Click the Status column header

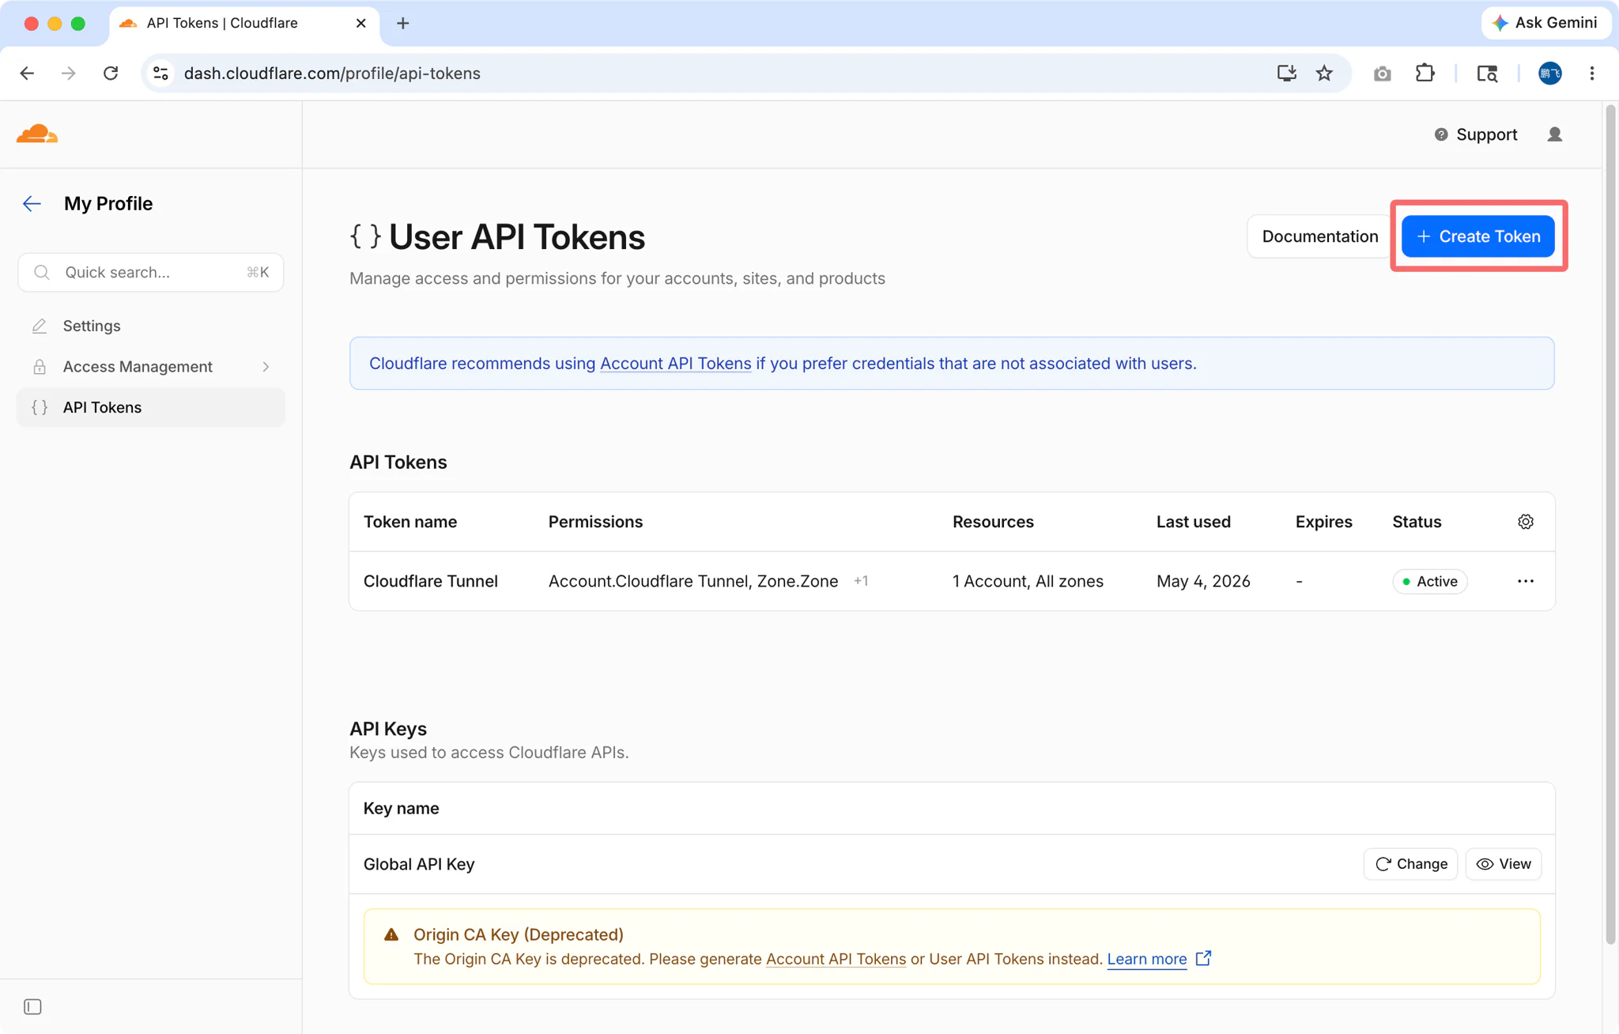[1417, 522]
